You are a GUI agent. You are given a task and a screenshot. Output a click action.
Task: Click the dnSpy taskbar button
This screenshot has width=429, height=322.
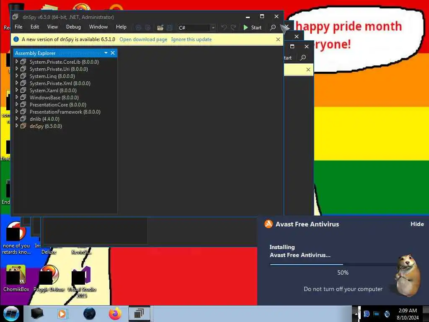click(140, 314)
